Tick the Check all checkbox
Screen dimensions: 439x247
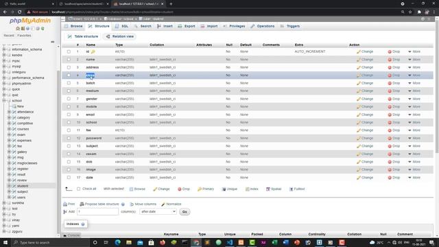tap(78, 189)
